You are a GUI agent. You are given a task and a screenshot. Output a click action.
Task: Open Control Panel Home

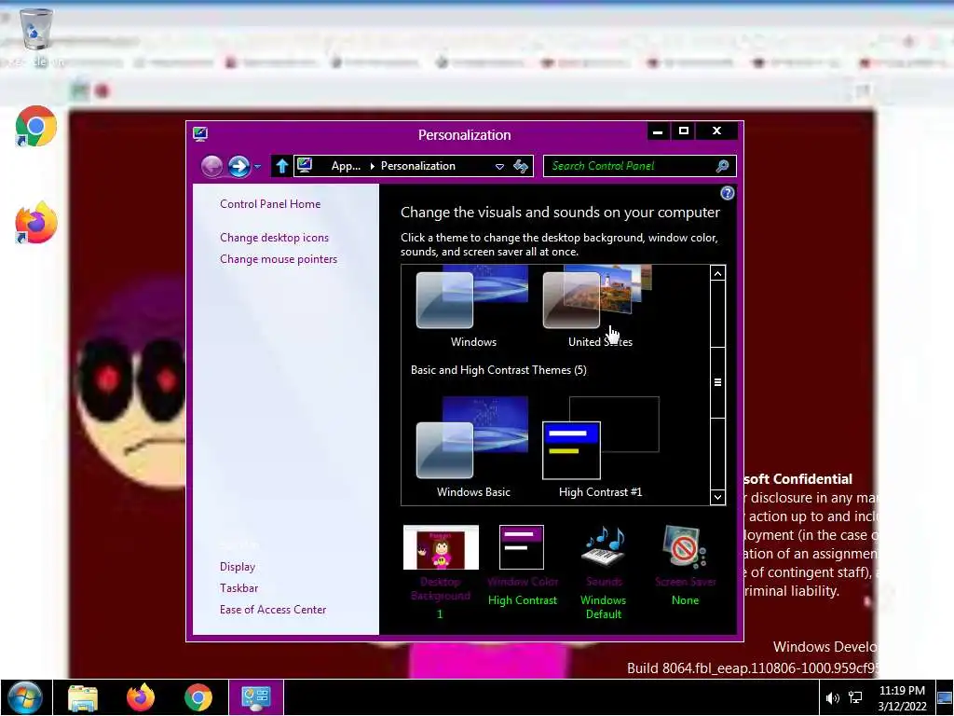[270, 204]
